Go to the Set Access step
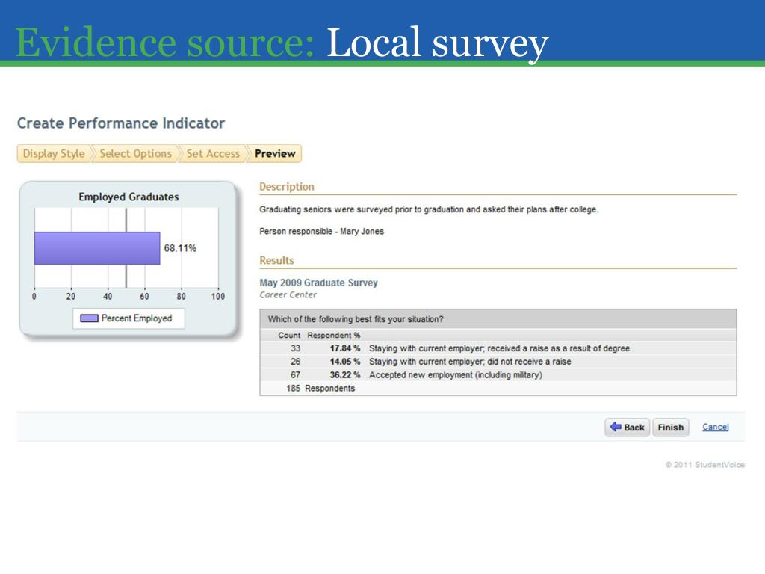The height and width of the screenshot is (574, 765). [213, 153]
